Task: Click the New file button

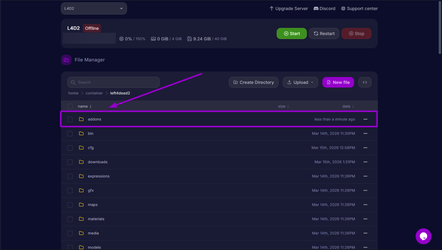Action: click(x=338, y=82)
